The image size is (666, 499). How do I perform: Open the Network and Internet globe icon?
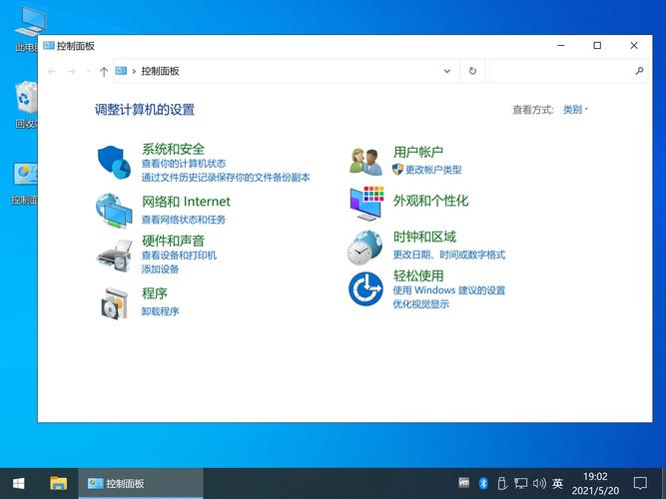[114, 211]
